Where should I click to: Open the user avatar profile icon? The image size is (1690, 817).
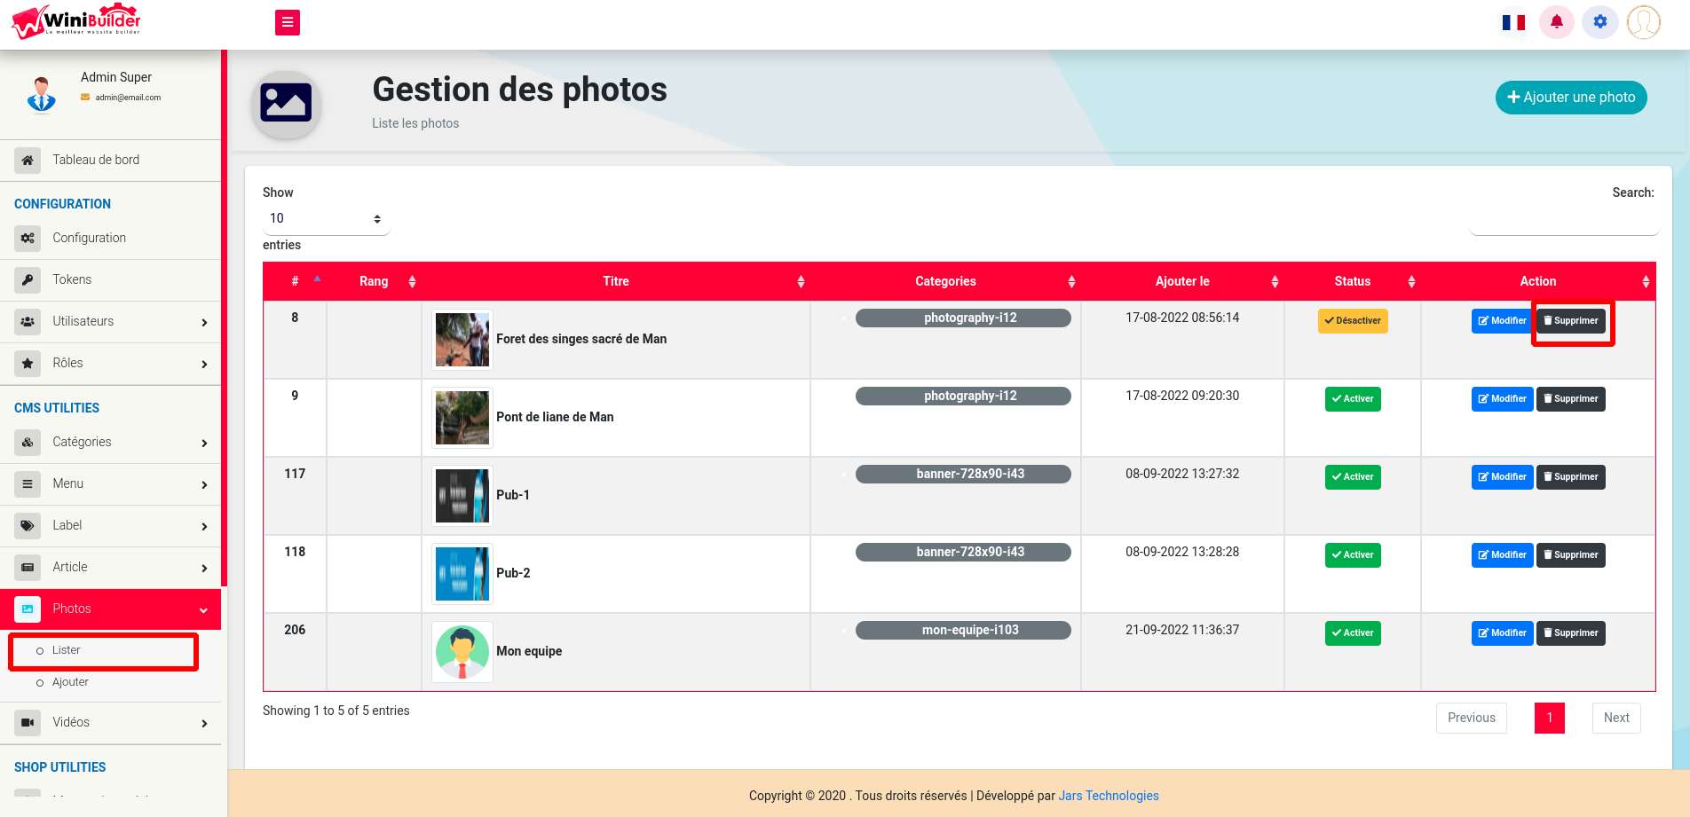pyautogui.click(x=1643, y=22)
